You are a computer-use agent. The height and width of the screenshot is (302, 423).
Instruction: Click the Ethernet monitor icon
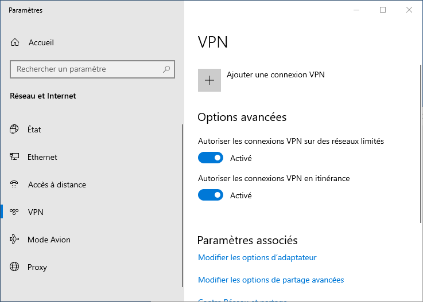[15, 157]
